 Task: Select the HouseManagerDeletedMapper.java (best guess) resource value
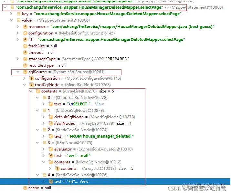132,27
